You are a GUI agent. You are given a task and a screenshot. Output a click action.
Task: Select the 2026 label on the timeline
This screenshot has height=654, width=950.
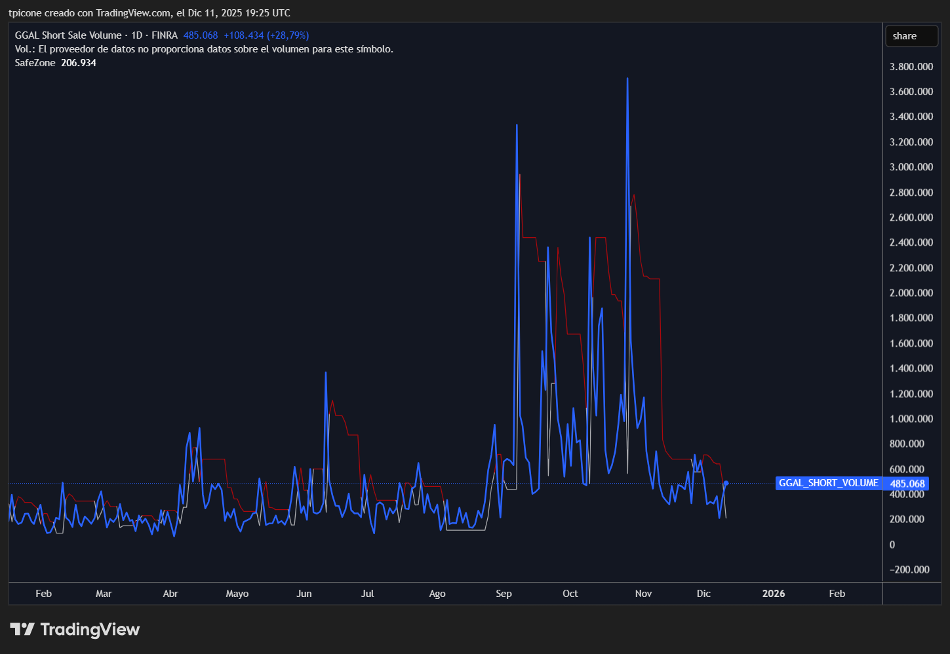(773, 593)
